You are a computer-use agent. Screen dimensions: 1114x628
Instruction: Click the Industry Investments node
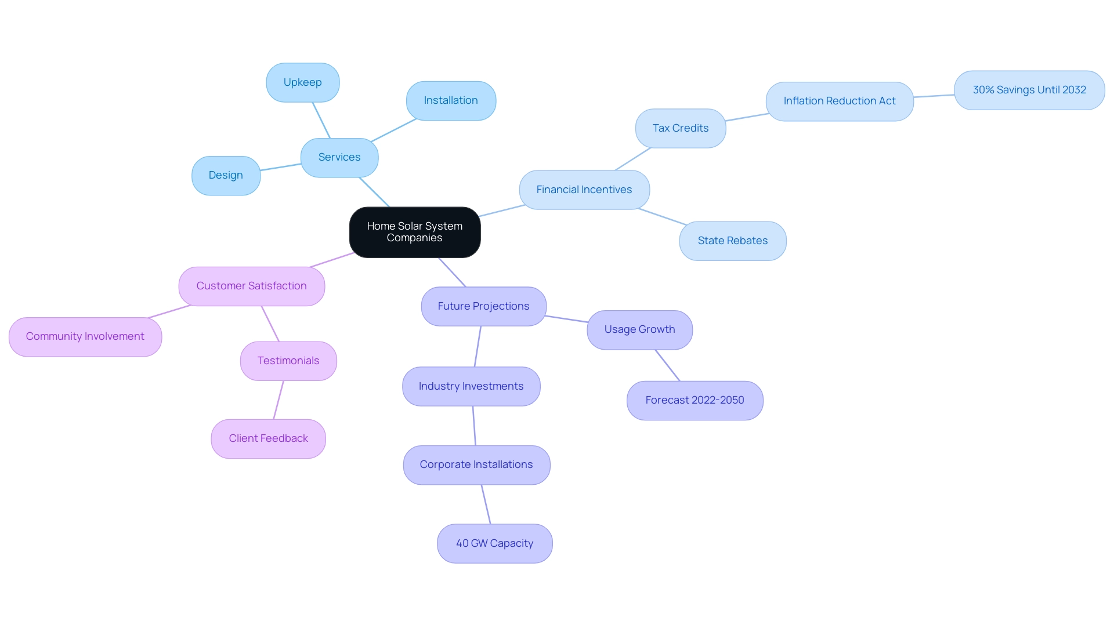[x=471, y=386]
